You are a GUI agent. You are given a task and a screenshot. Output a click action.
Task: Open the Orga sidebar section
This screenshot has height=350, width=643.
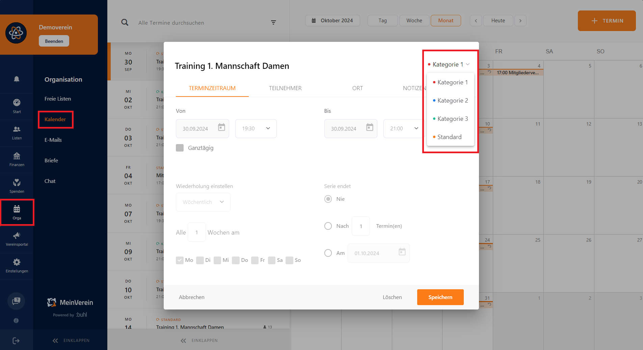click(x=17, y=212)
